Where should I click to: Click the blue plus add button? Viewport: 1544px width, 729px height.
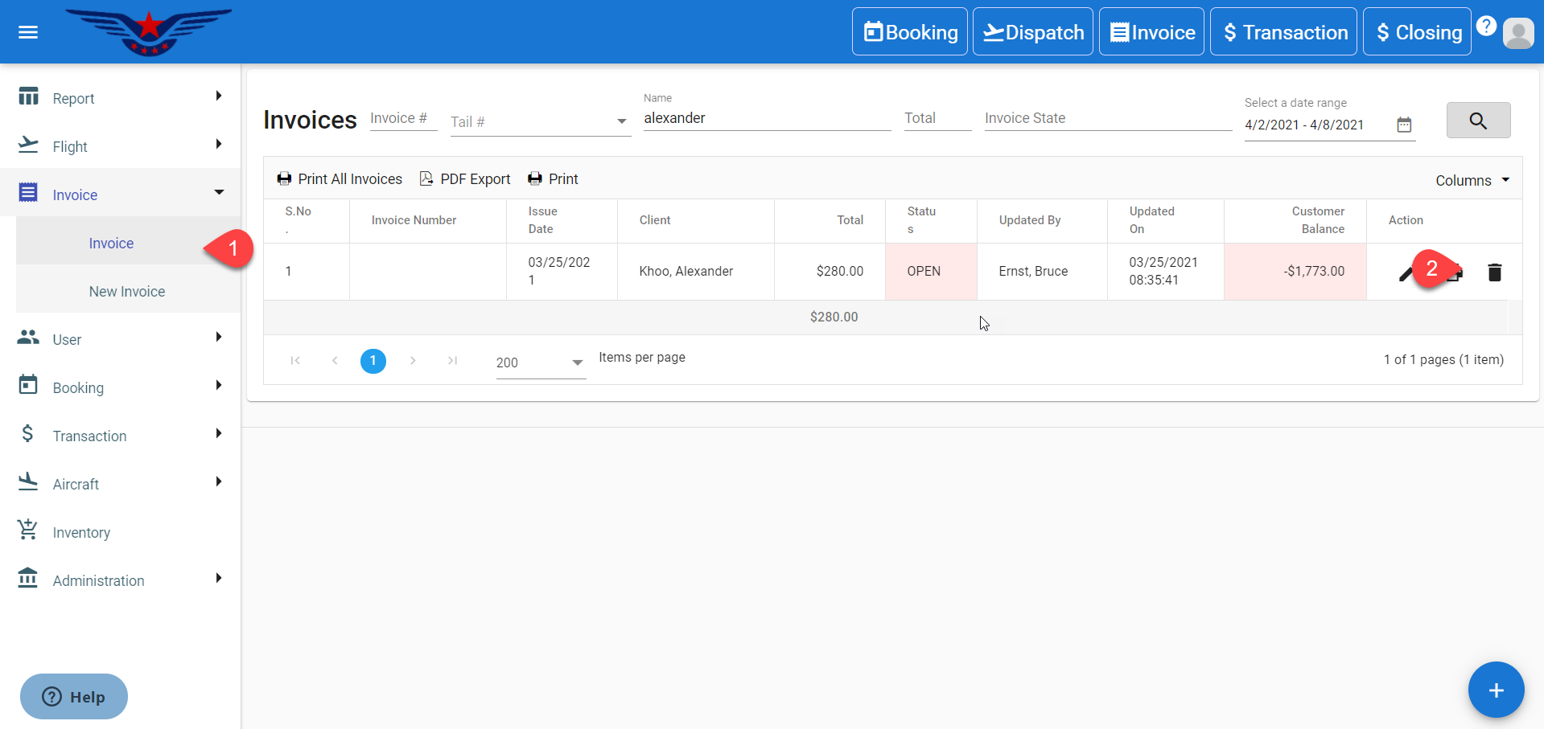pyautogui.click(x=1495, y=690)
